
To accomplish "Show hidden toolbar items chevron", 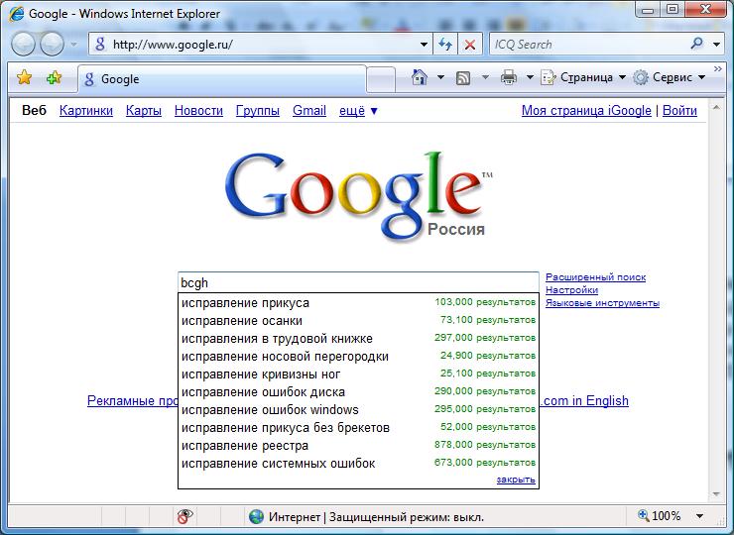I will 717,68.
